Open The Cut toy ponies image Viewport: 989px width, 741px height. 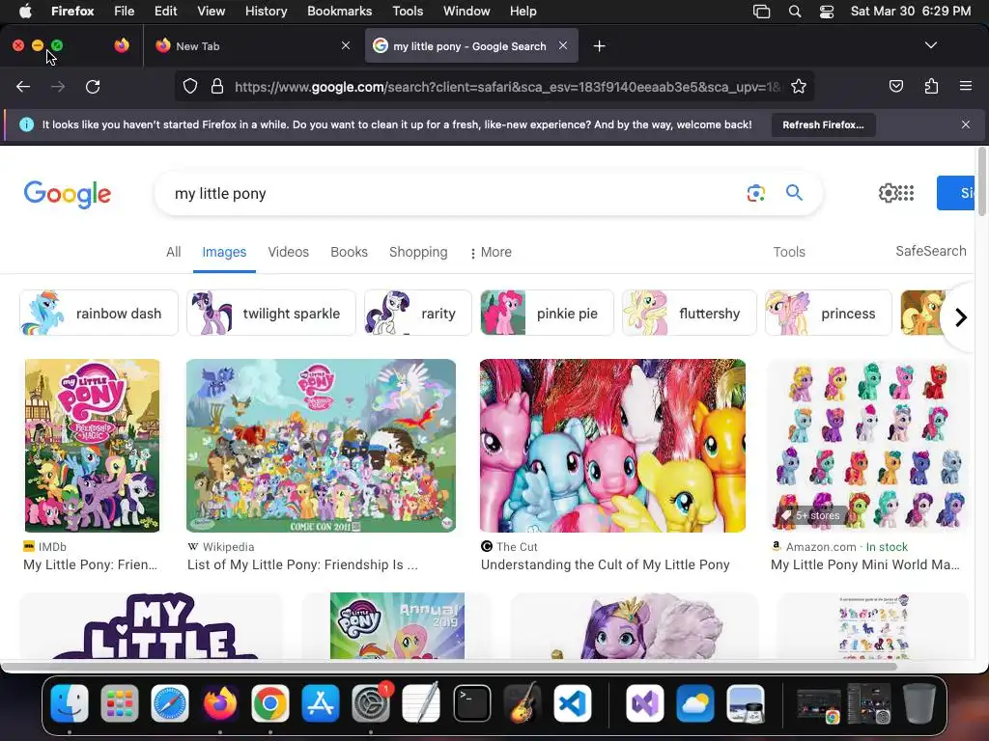point(612,446)
